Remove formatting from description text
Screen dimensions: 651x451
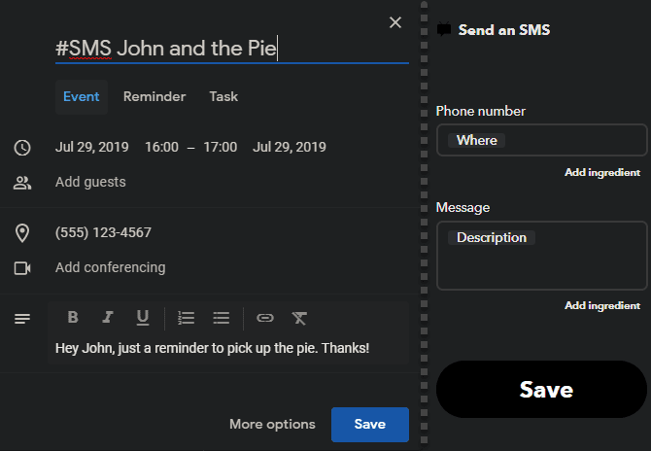(x=299, y=317)
